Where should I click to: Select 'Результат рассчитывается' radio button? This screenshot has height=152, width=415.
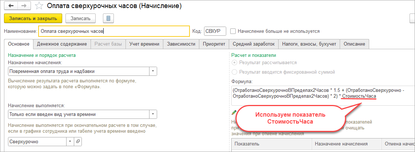tap(235, 63)
